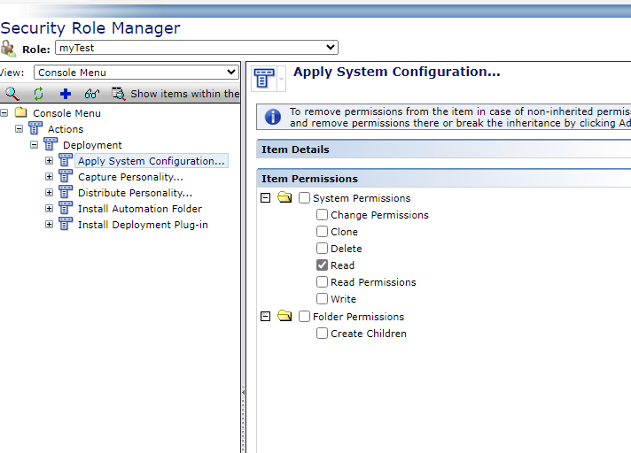
Task: Click the blue info icon in the notice
Action: click(273, 117)
